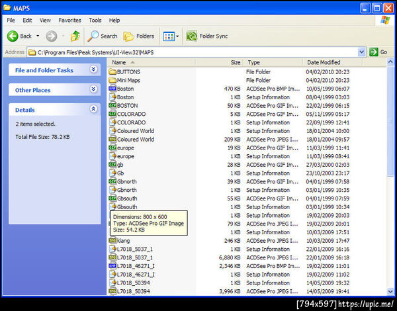The height and width of the screenshot is (311, 397).
Task: Click the 6,880 KB size cell
Action: click(230, 257)
